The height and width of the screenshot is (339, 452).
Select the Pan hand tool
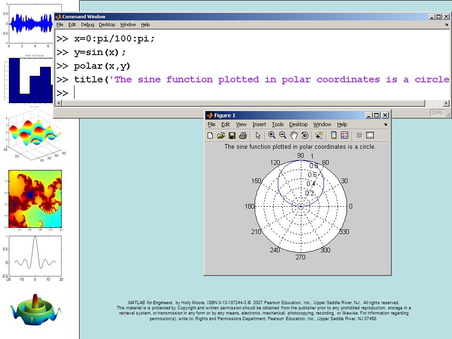[294, 135]
